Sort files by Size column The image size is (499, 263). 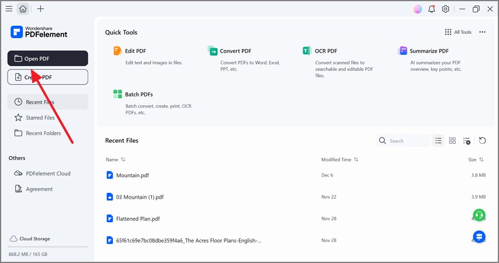pos(476,160)
